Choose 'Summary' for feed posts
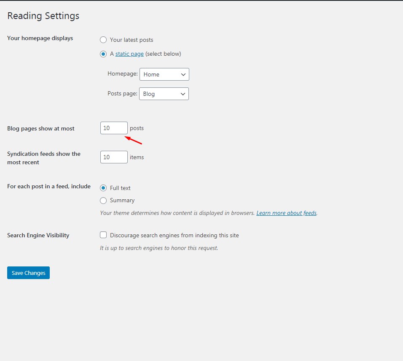403x361 pixels. 103,200
